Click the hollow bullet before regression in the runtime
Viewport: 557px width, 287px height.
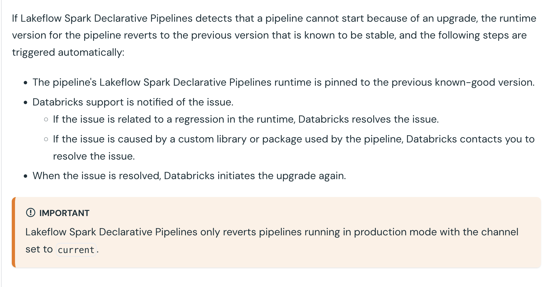[x=46, y=119]
